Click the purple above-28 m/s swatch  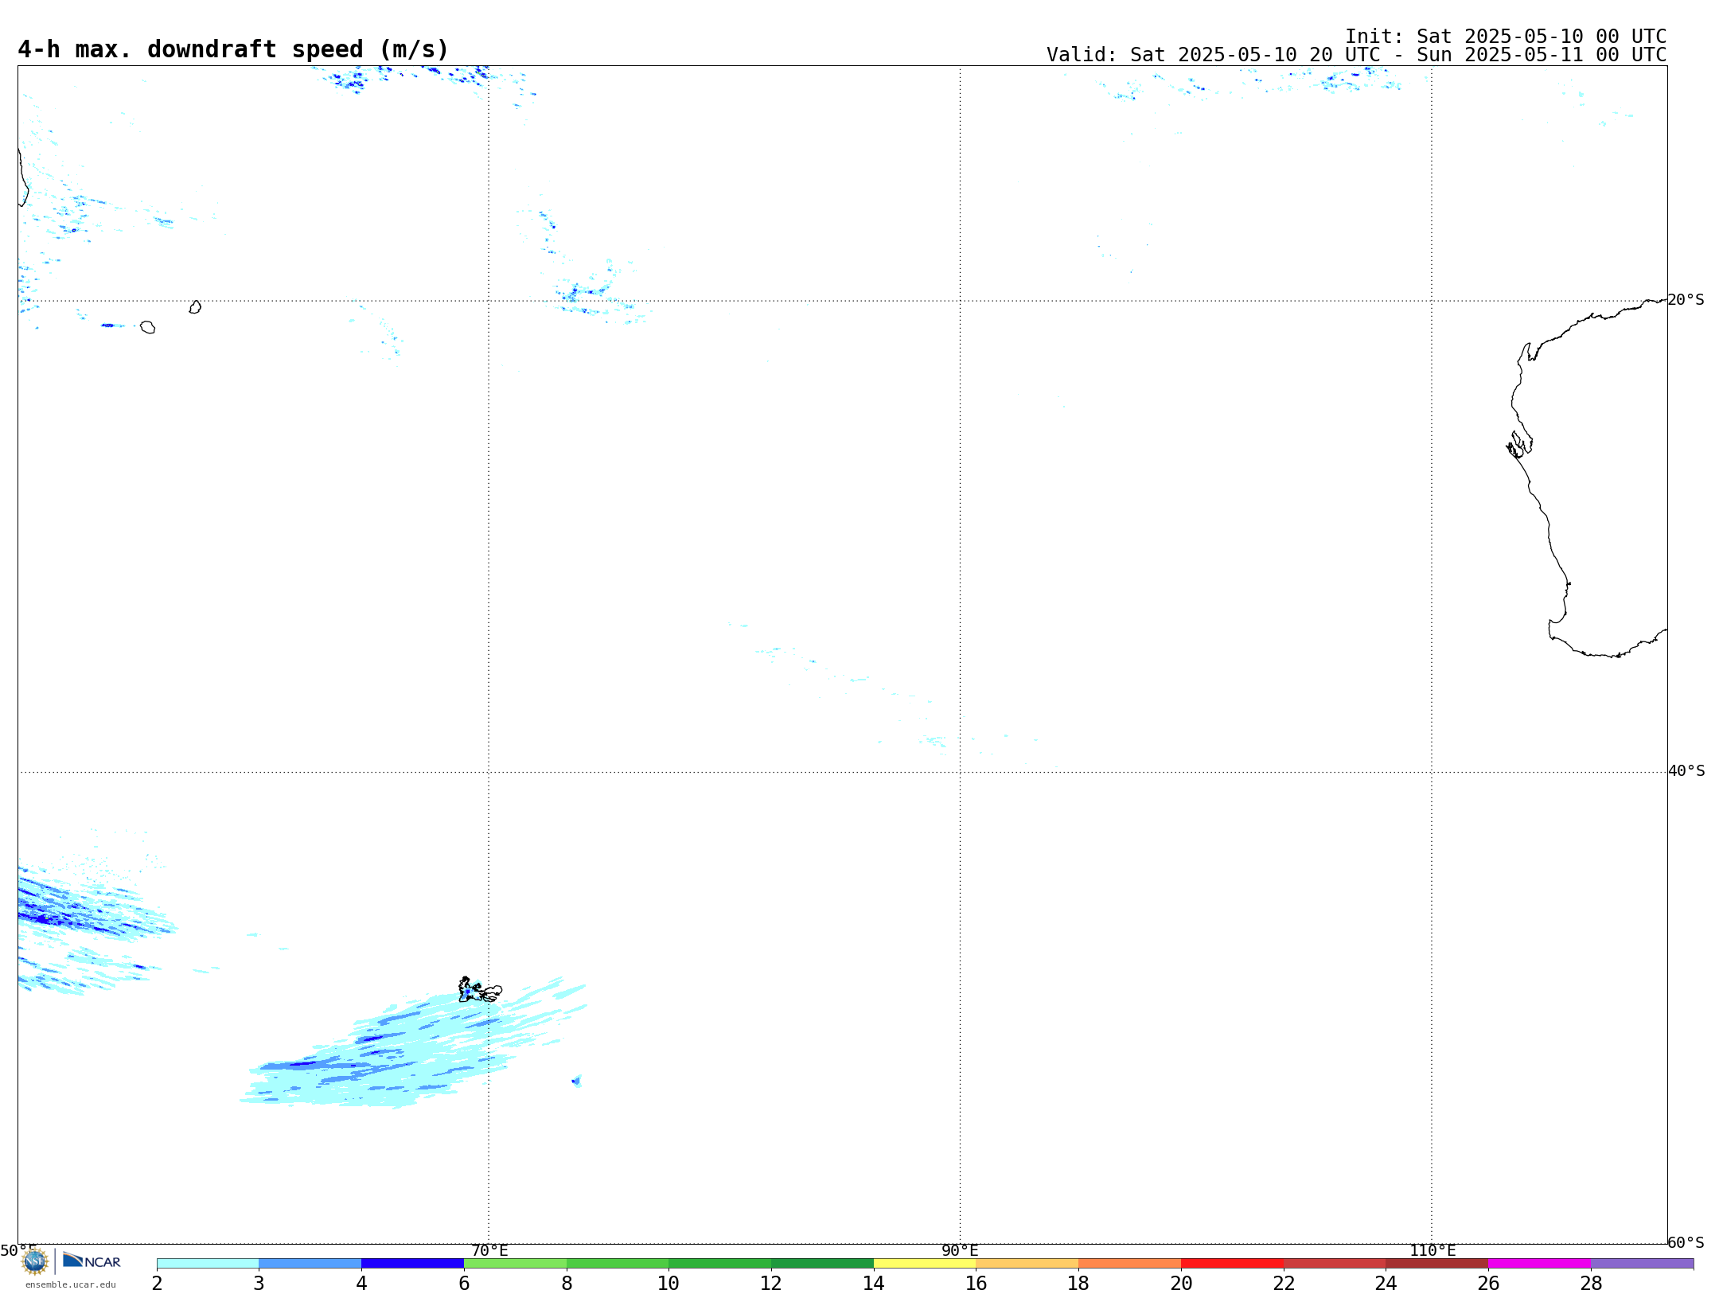[1642, 1263]
